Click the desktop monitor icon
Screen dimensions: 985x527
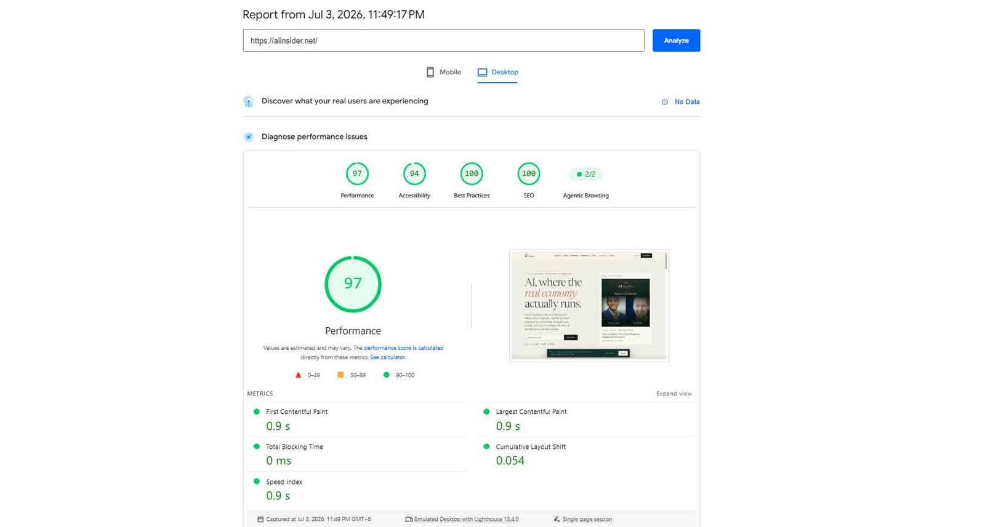(482, 72)
